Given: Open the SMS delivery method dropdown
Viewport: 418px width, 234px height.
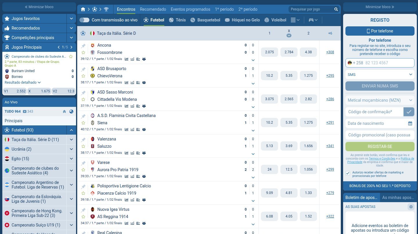Looking at the screenshot, I should (380, 74).
